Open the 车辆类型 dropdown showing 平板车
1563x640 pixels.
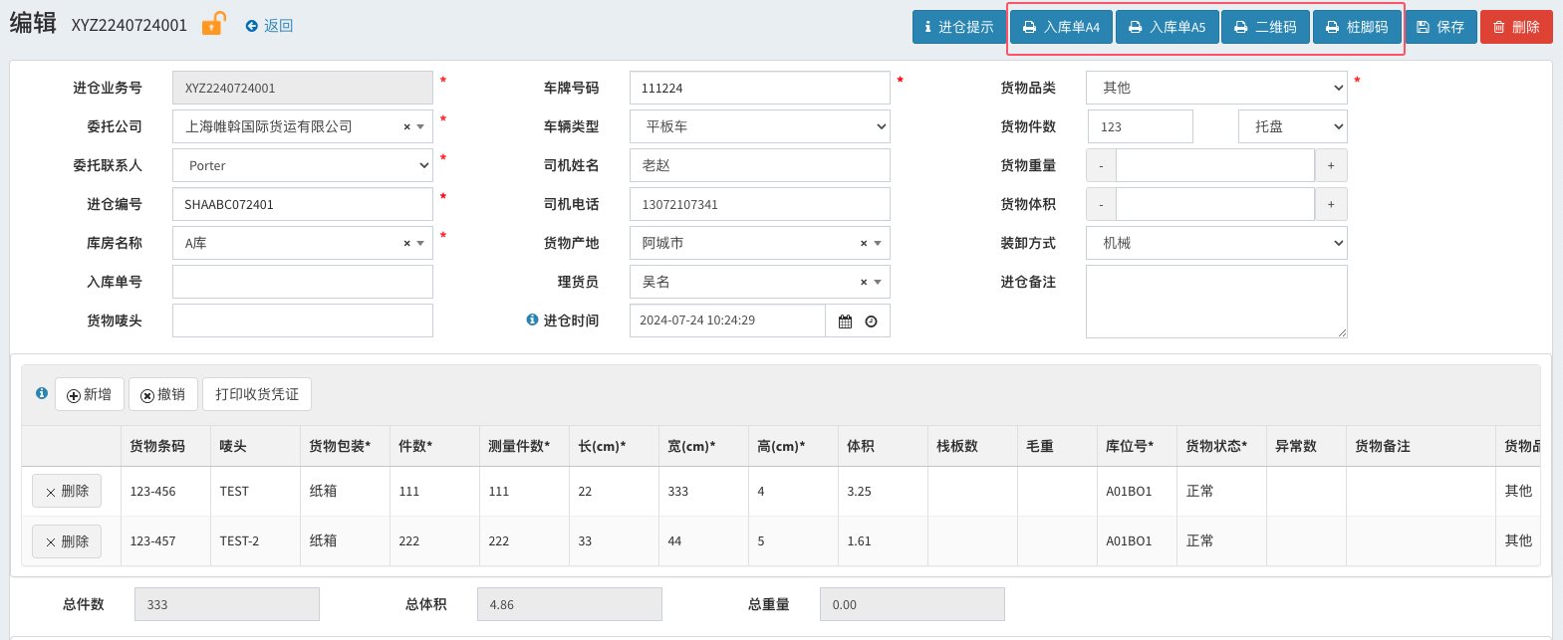(759, 126)
